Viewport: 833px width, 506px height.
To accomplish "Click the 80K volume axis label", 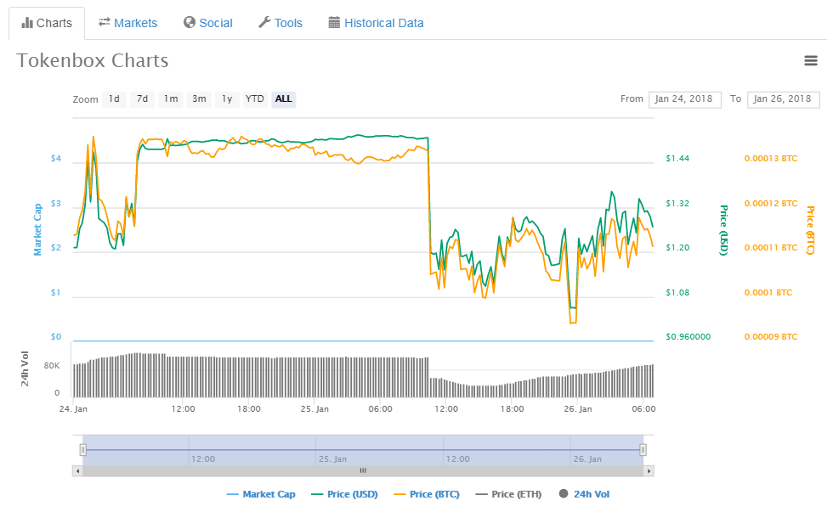I will (x=52, y=366).
